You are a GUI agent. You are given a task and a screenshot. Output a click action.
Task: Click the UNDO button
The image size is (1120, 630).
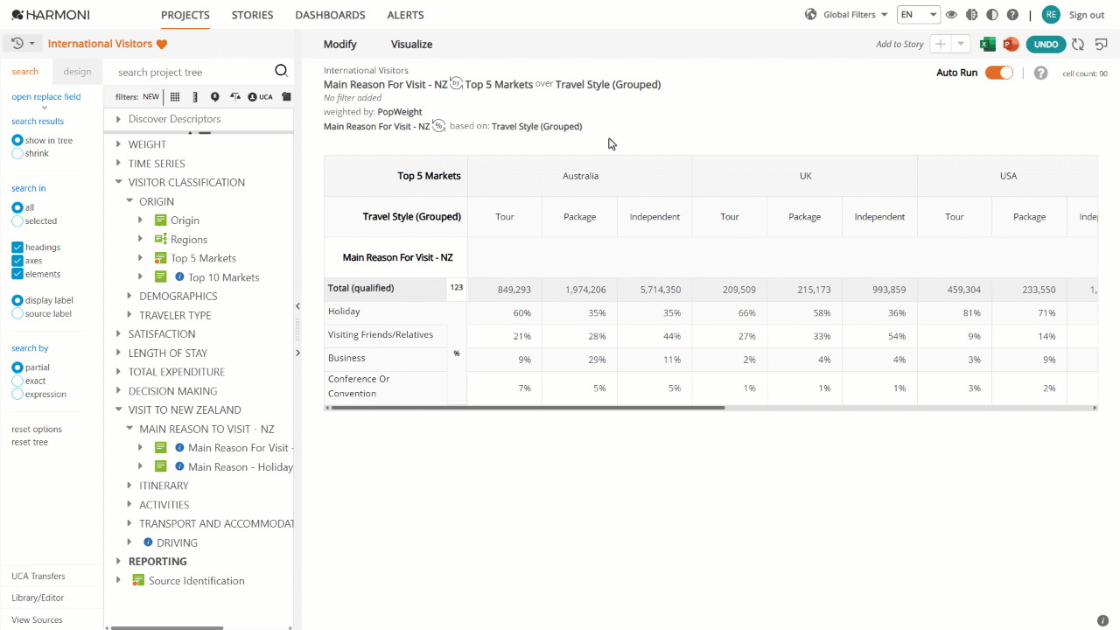pyautogui.click(x=1046, y=45)
